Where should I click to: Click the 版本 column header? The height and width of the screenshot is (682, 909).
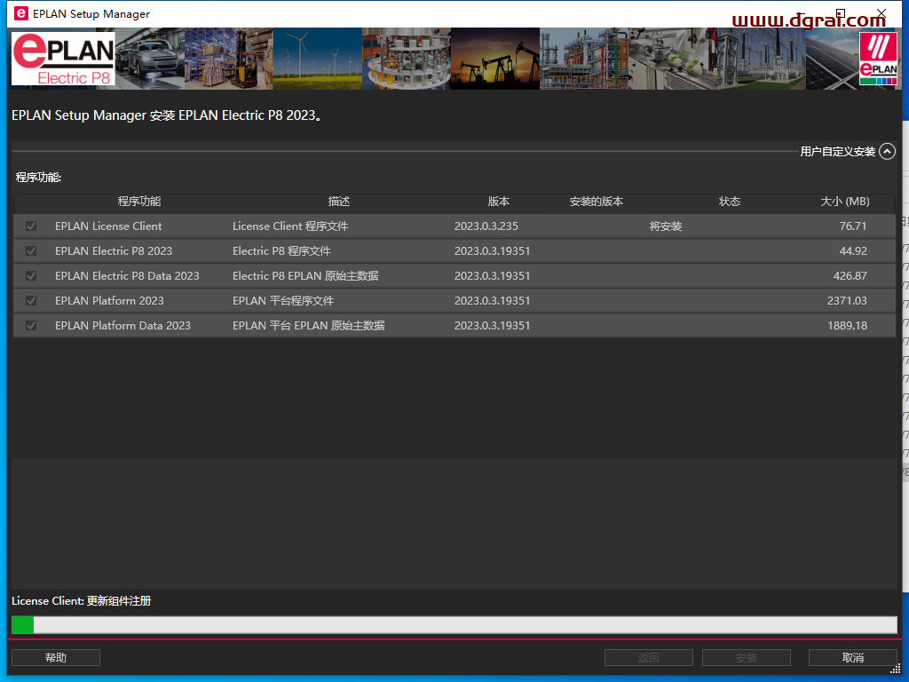[x=499, y=202]
